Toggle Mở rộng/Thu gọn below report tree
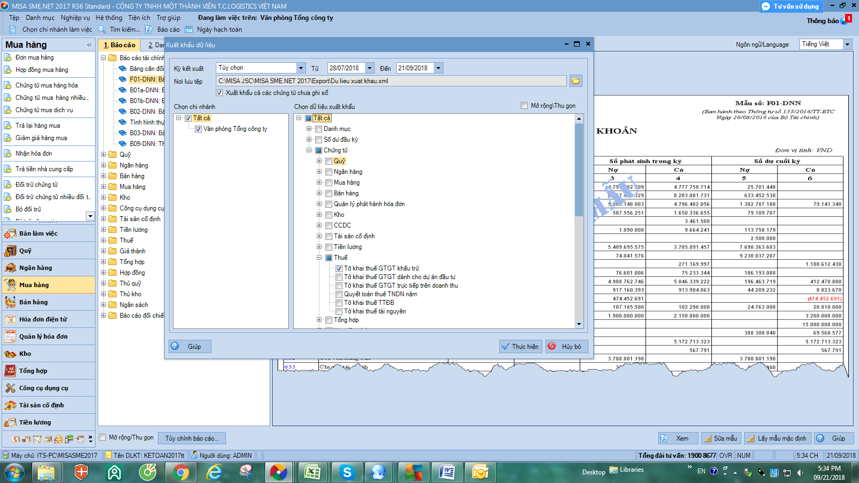This screenshot has width=859, height=483. point(103,437)
